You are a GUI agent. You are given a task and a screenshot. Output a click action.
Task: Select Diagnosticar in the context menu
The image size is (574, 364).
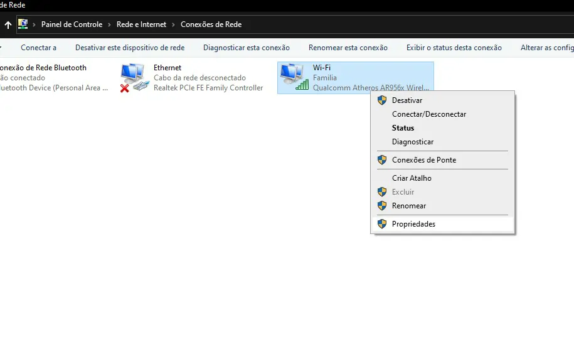pyautogui.click(x=443, y=142)
